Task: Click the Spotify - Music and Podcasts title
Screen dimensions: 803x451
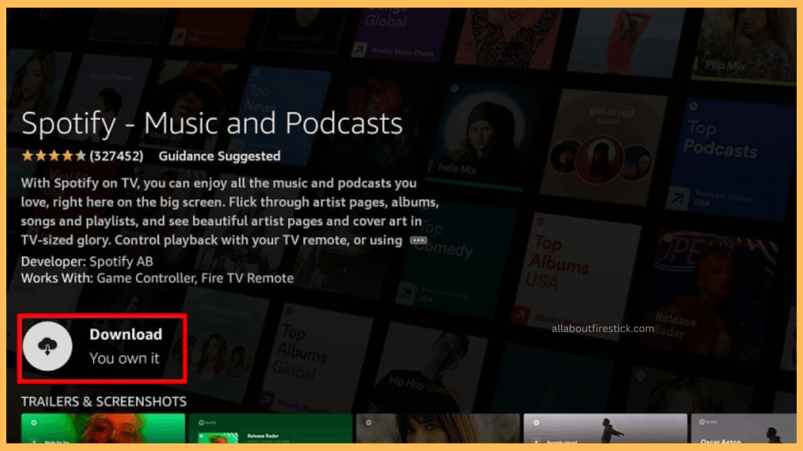Action: point(211,123)
